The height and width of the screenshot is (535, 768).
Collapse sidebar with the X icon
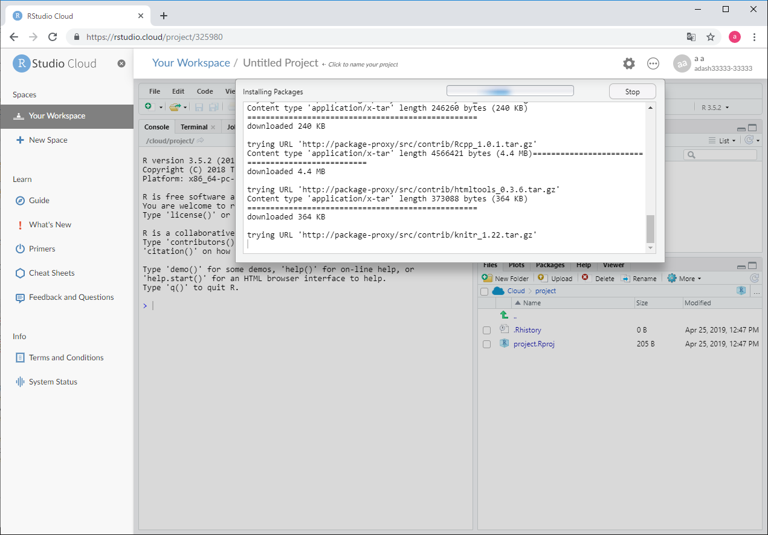[121, 63]
